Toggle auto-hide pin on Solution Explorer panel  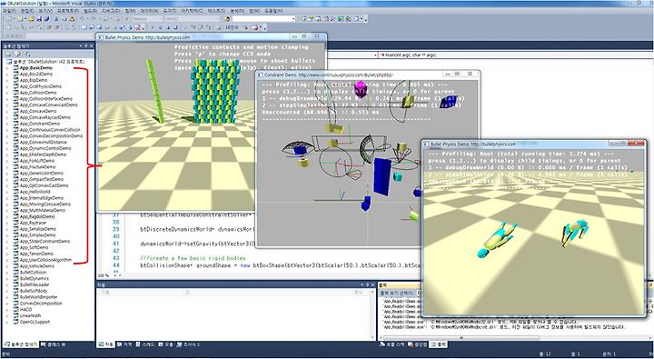[86, 45]
